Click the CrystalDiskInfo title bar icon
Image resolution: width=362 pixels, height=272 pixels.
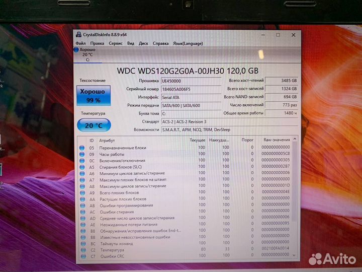[x=78, y=35]
